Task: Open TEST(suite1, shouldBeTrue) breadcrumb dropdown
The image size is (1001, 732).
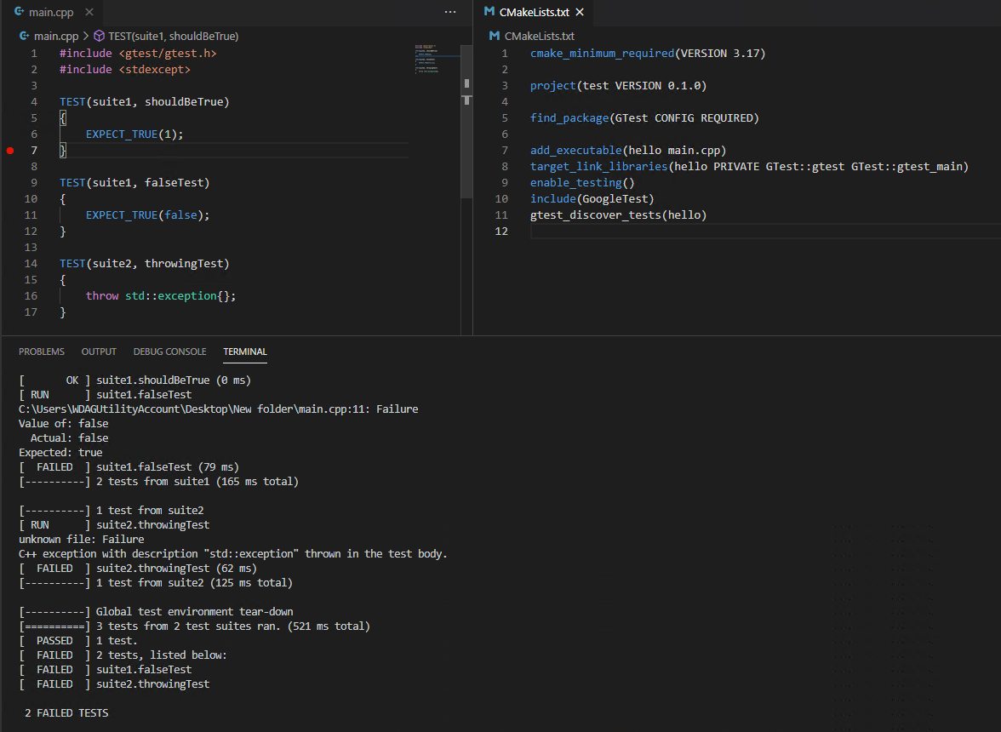Action: click(173, 37)
